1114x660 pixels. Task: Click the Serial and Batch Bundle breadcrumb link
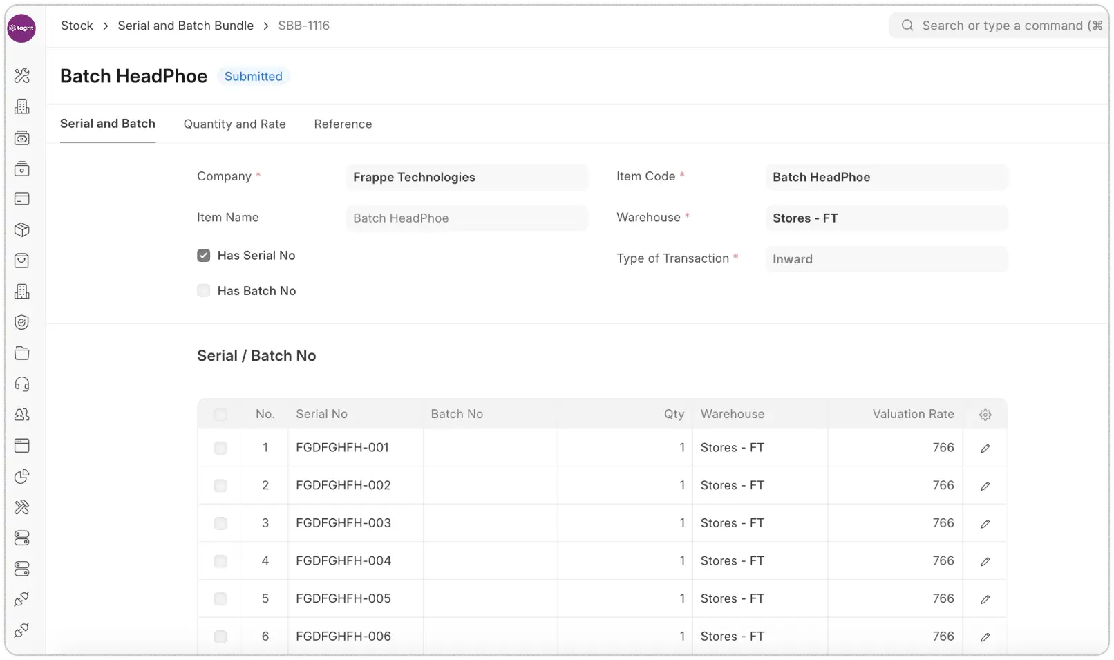coord(185,26)
